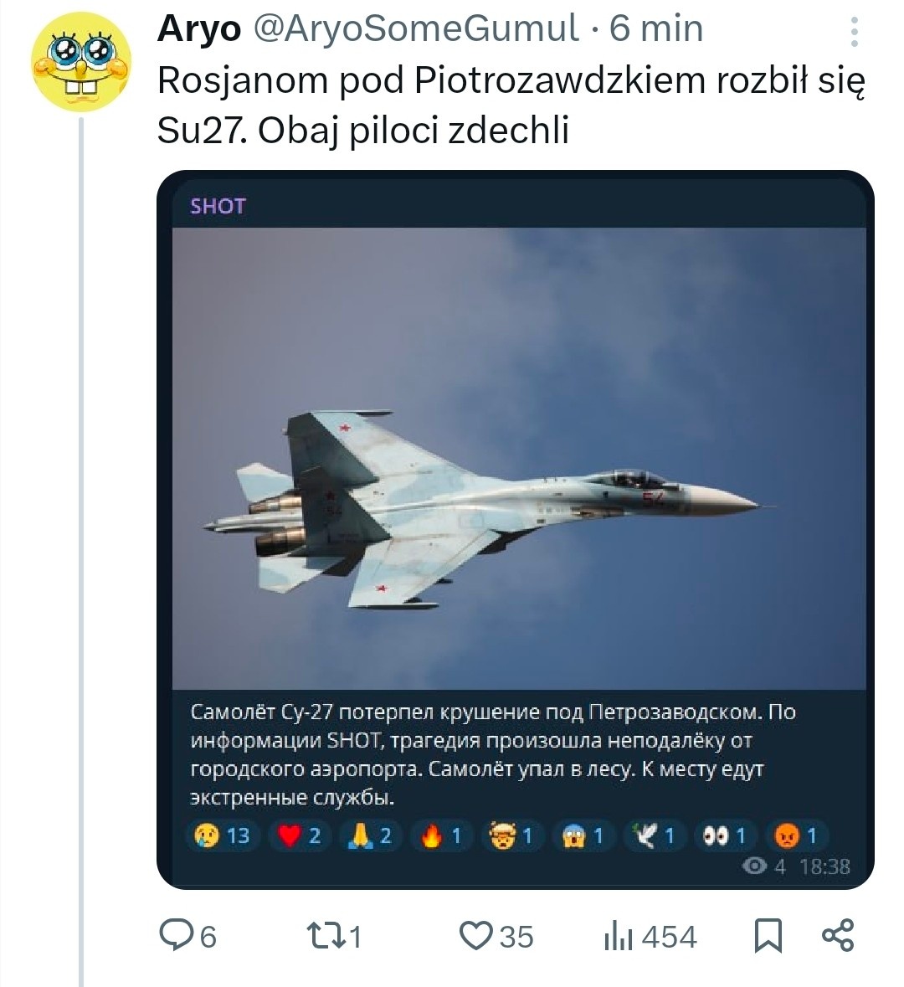
Task: View tweet analytics with the bar chart icon
Action: pyautogui.click(x=618, y=936)
